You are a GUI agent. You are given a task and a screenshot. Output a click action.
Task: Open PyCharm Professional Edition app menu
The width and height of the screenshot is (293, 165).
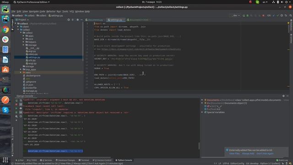tap(32, 2)
